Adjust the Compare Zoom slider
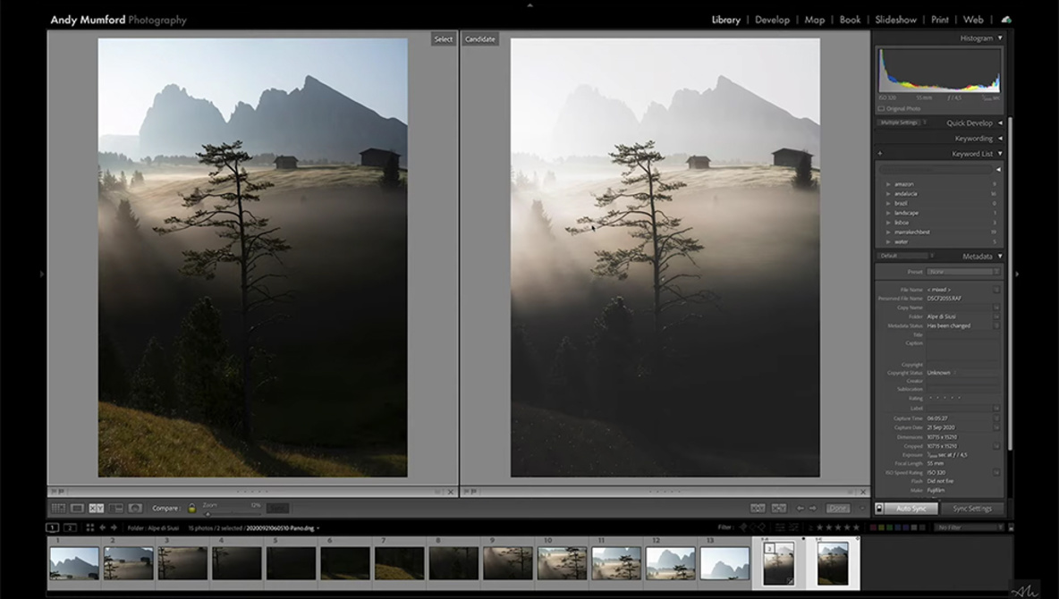 208,513
